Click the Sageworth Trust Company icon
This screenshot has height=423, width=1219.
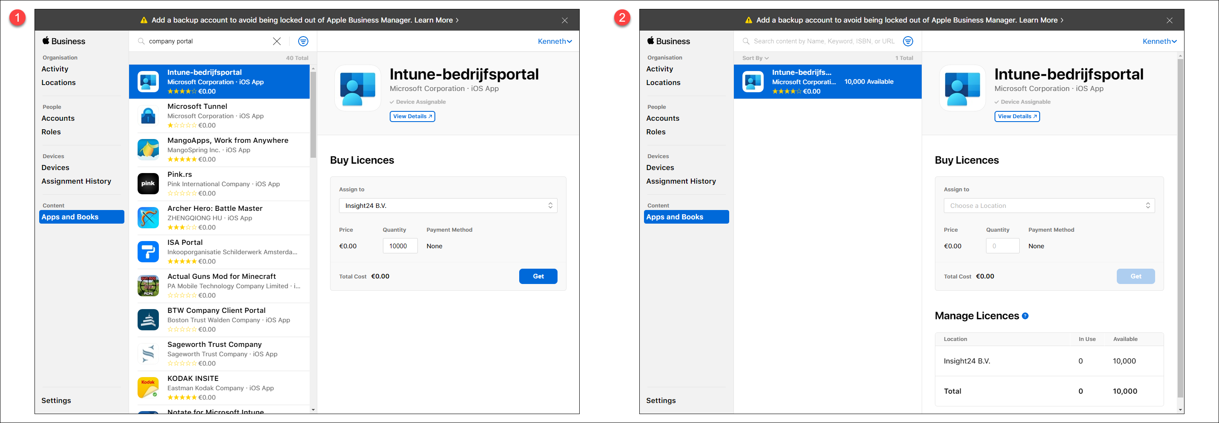coord(148,354)
